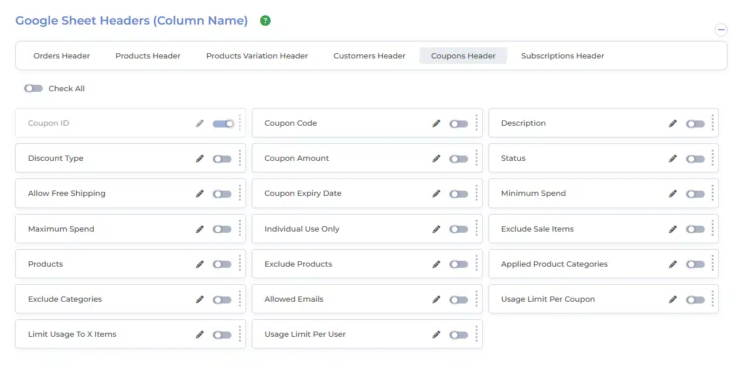This screenshot has width=744, height=376.
Task: Click the Customers Header tab
Action: pyautogui.click(x=369, y=56)
